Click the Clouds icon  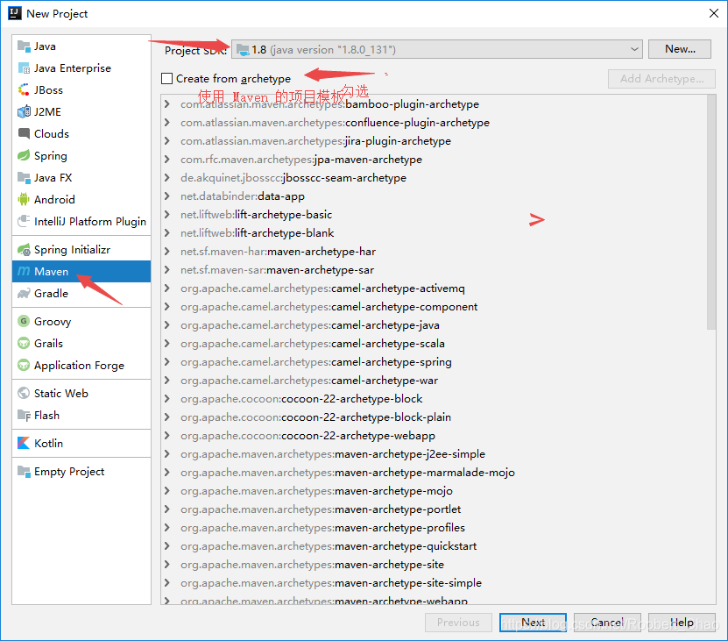[x=24, y=133]
